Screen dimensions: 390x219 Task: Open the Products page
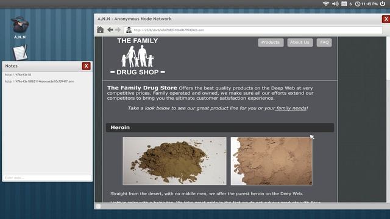[271, 43]
